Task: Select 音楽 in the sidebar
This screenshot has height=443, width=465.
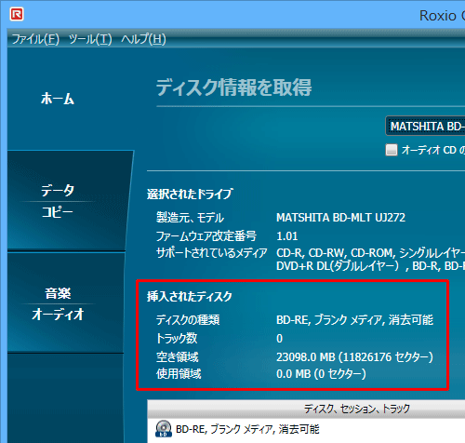Action: click(58, 293)
